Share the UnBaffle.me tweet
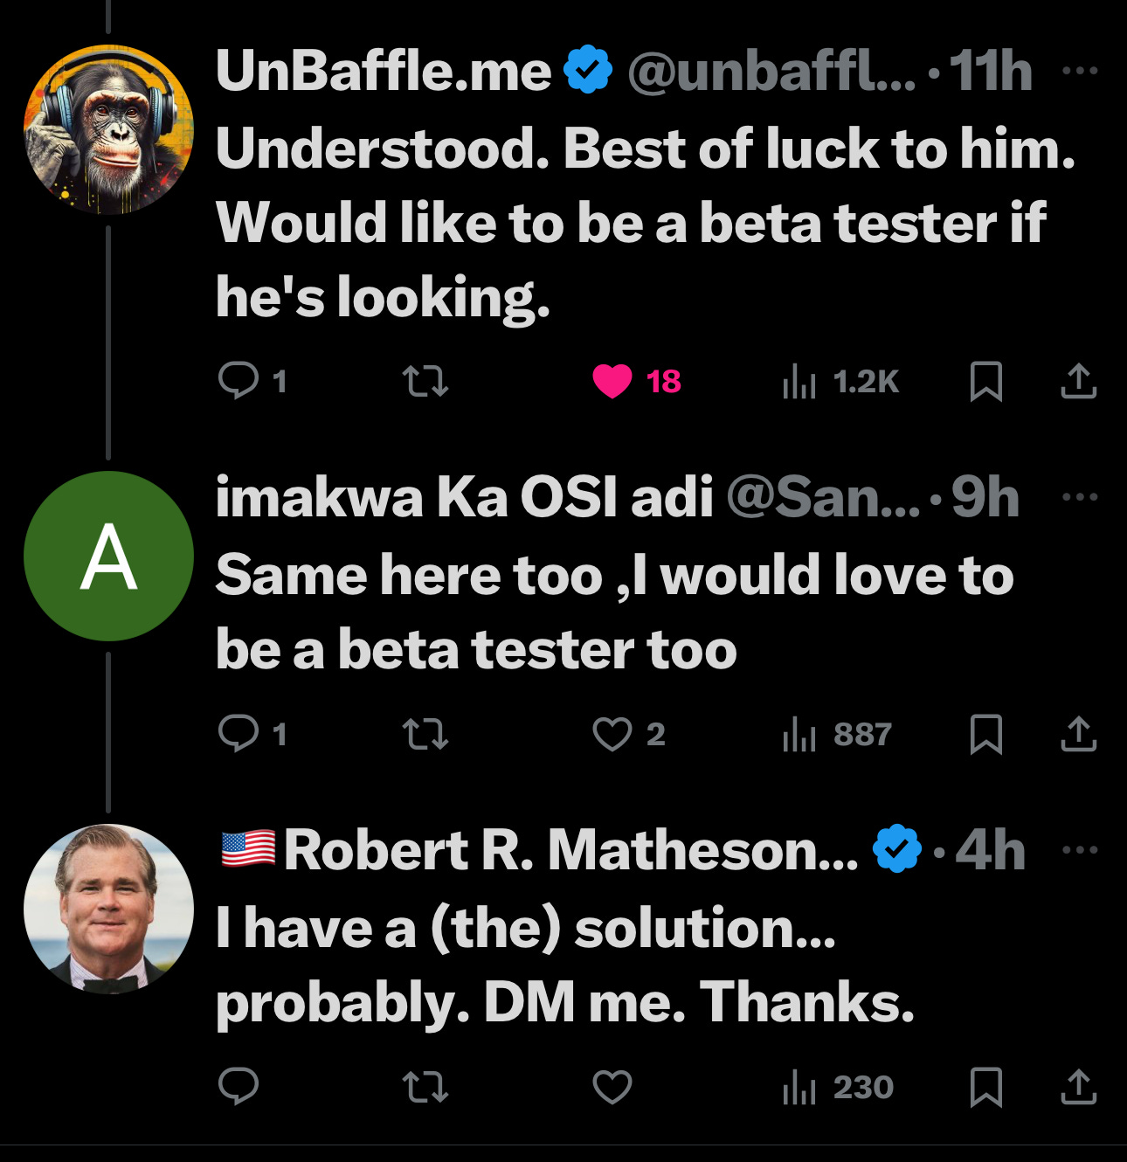Viewport: 1127px width, 1162px height. tap(1079, 381)
